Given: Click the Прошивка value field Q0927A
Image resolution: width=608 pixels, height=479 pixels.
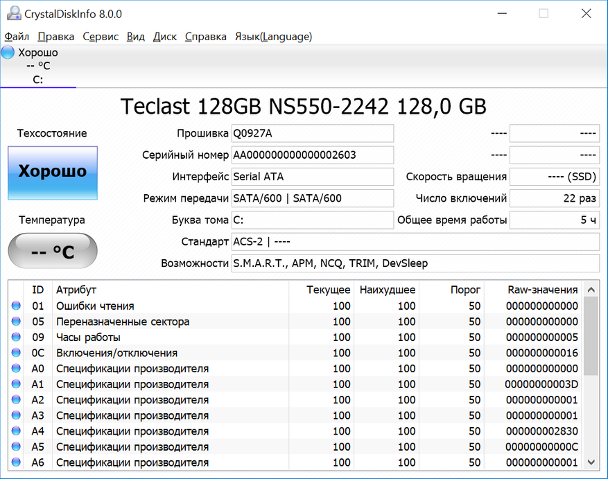Looking at the screenshot, I should coord(312,134).
